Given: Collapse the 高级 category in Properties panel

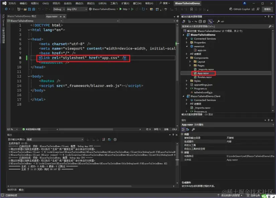Looking at the screenshot, I should click(x=182, y=134).
